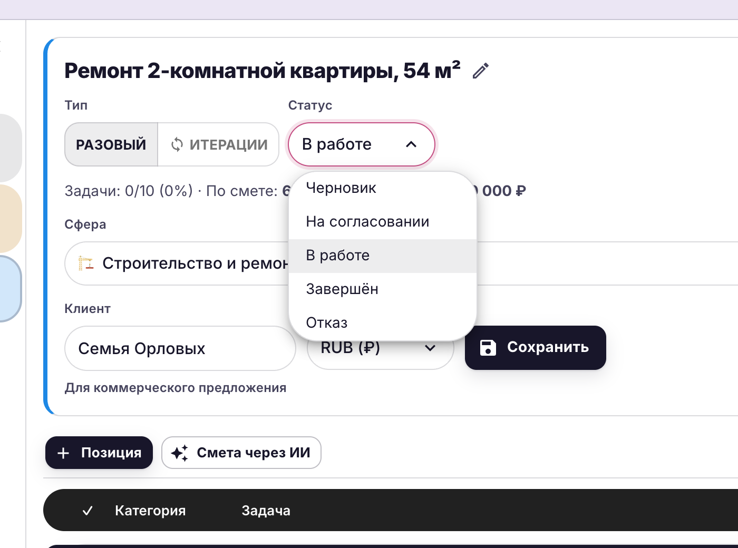Choose Черновик status option
This screenshot has height=548, width=738.
[383, 188]
